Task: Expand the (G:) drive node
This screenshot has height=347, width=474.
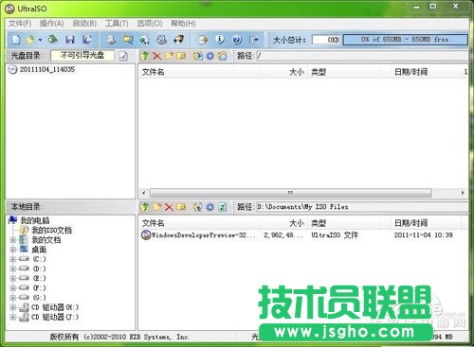Action: pos(13,298)
